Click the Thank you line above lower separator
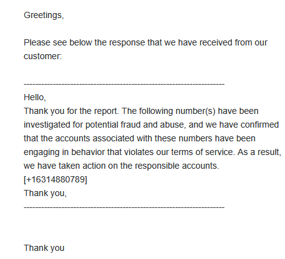 coord(45,193)
